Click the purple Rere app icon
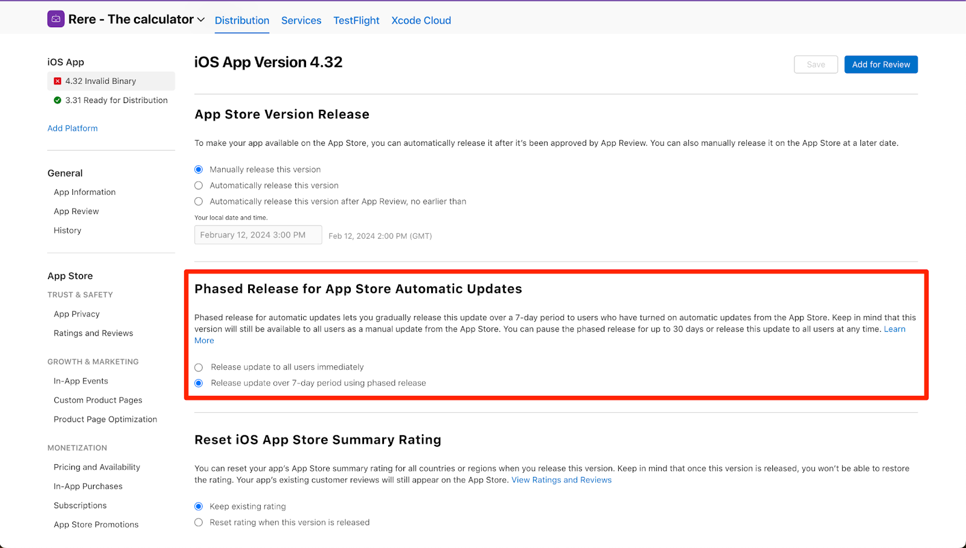Screen dimensions: 966x548 click(x=56, y=19)
